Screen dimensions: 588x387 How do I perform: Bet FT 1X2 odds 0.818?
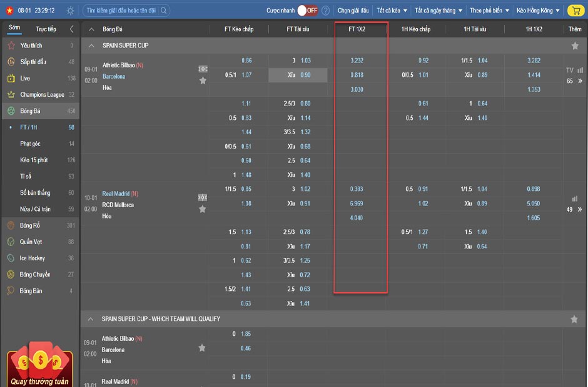click(x=357, y=75)
